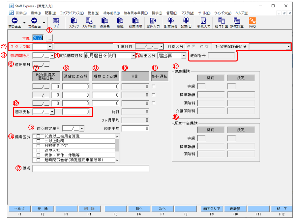Open the 営業(G) menu

pyautogui.click(x=21, y=13)
